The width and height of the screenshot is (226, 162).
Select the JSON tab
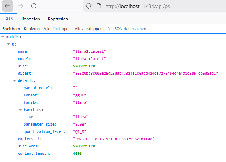click(x=8, y=19)
